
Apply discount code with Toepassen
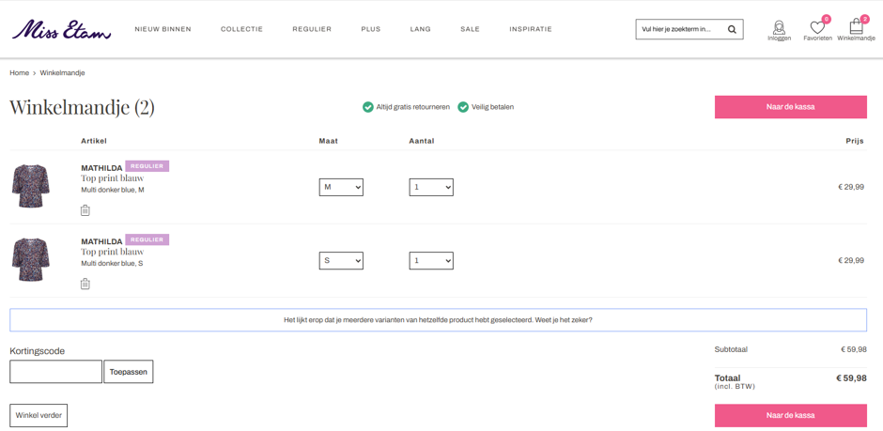pyautogui.click(x=129, y=372)
